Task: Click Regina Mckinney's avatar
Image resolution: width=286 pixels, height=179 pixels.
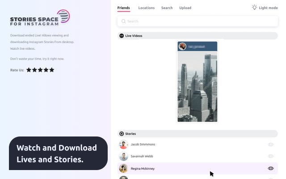Action: [123, 168]
